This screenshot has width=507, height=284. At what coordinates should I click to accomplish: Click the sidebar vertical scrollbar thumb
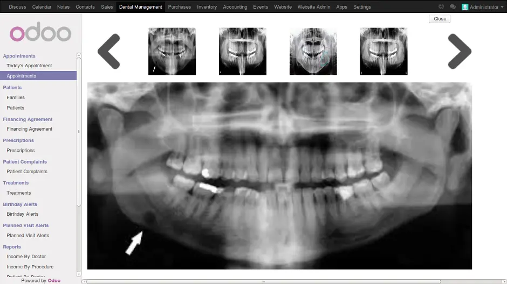click(79, 132)
